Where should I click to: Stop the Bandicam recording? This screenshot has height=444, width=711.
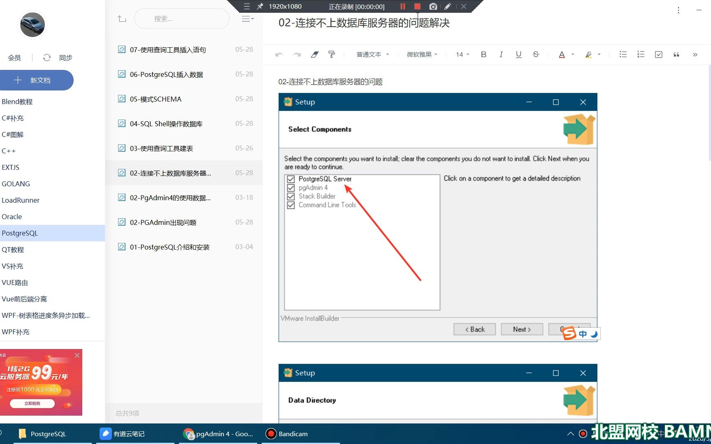(x=417, y=6)
